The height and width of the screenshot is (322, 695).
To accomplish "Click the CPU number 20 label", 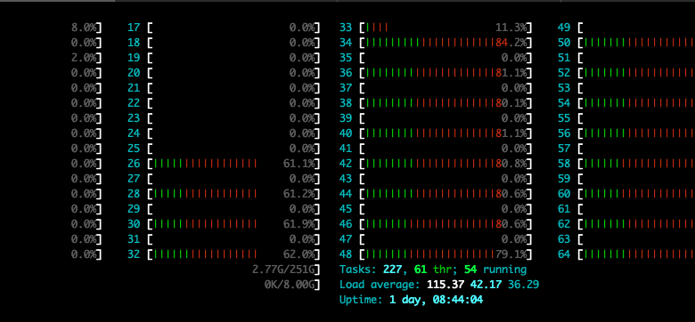I will (134, 73).
